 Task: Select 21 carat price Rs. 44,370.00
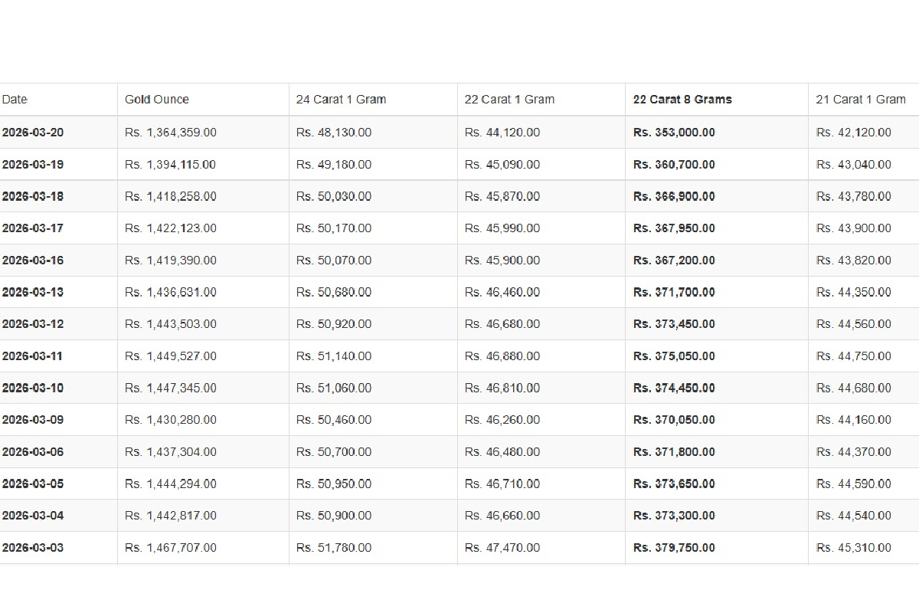(854, 452)
